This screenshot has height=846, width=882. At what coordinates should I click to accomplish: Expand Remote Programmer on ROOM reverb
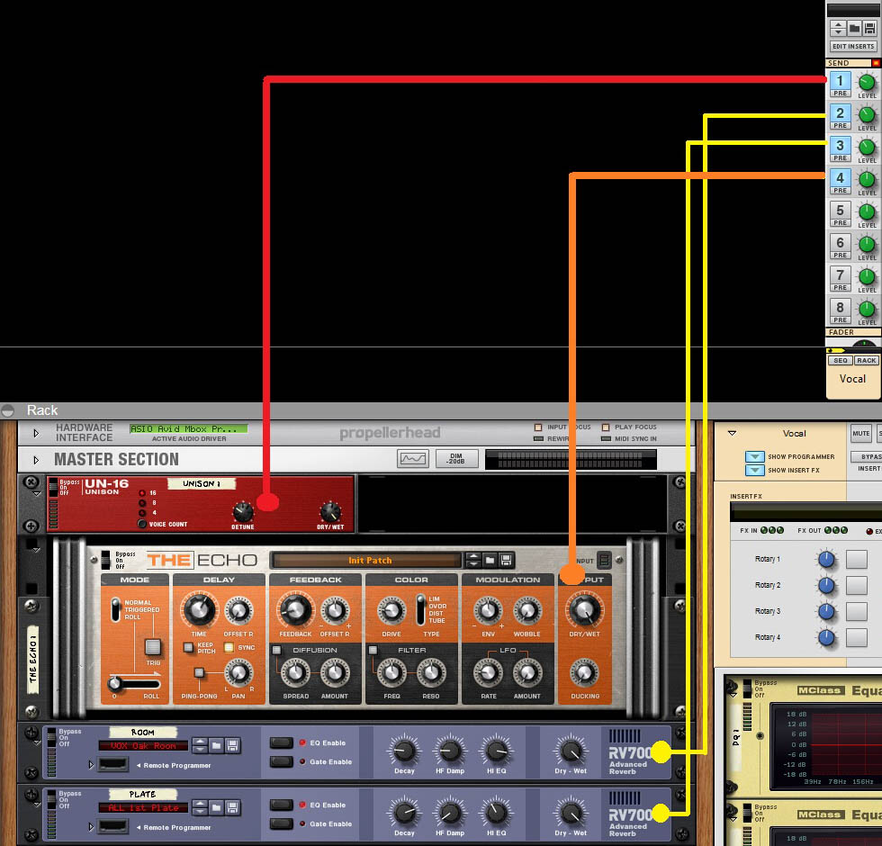(x=91, y=764)
